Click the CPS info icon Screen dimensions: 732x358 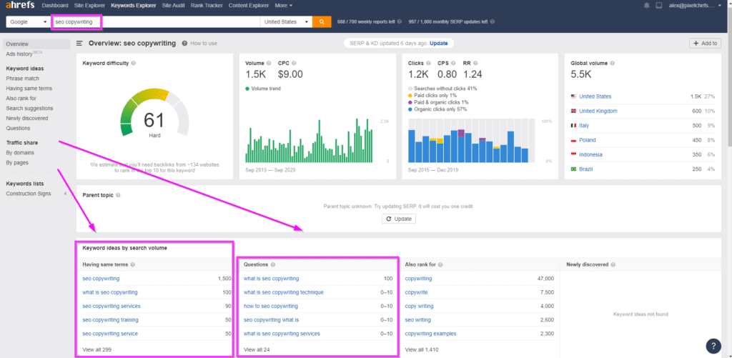[454, 63]
